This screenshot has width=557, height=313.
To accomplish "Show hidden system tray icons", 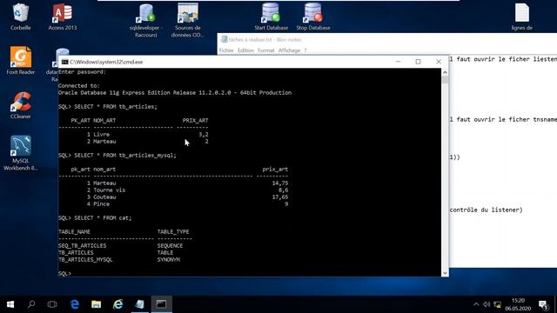I will point(476,304).
